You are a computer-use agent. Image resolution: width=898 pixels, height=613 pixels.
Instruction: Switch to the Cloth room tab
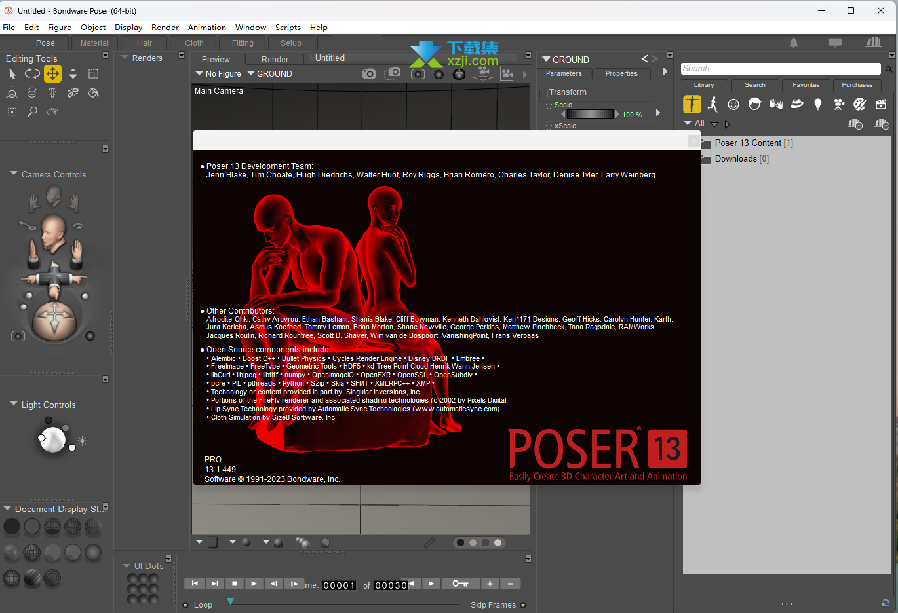coord(194,43)
